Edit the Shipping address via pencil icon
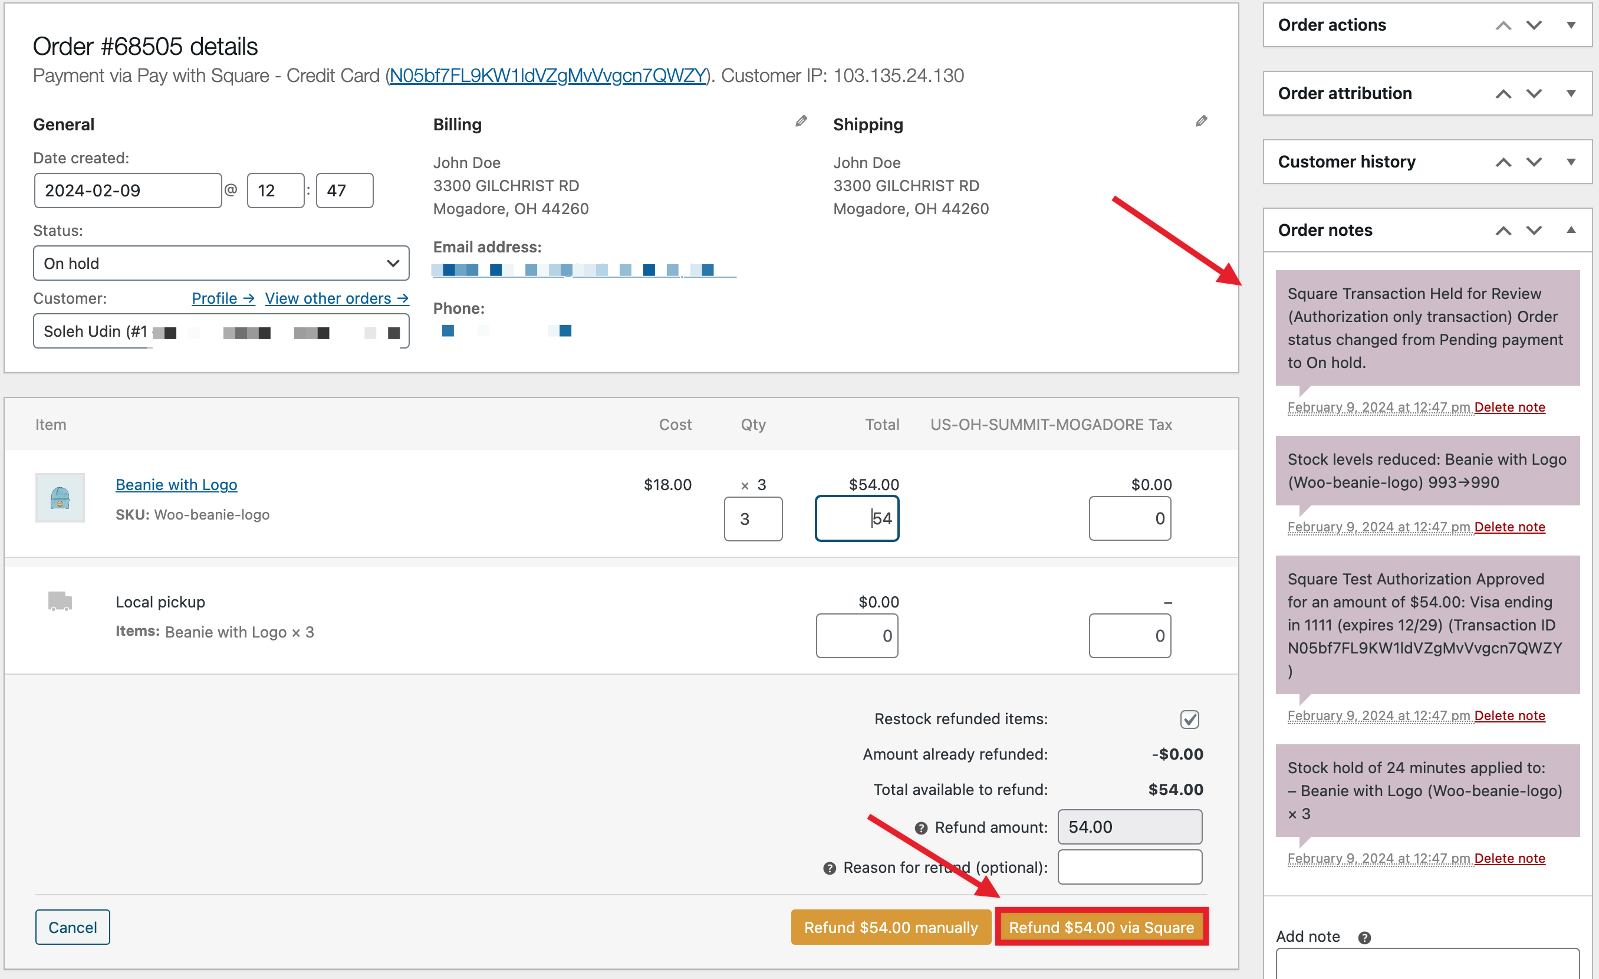Image resolution: width=1599 pixels, height=979 pixels. 1200,121
